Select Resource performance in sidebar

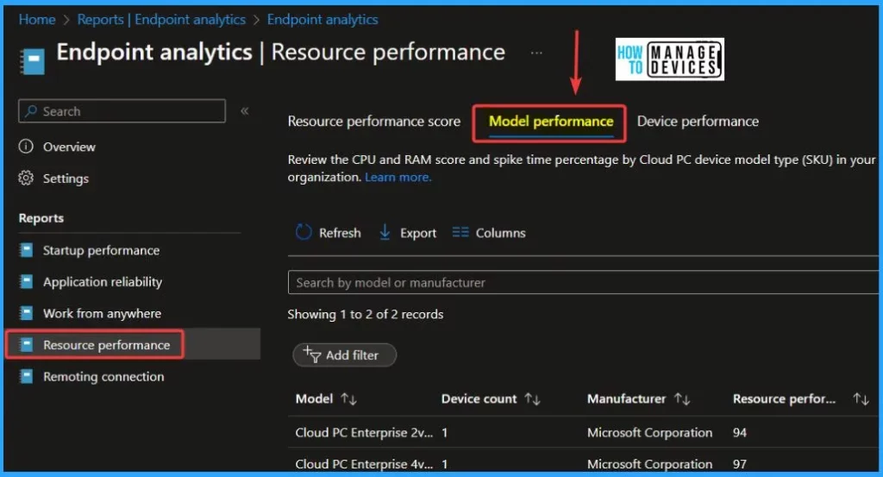106,345
